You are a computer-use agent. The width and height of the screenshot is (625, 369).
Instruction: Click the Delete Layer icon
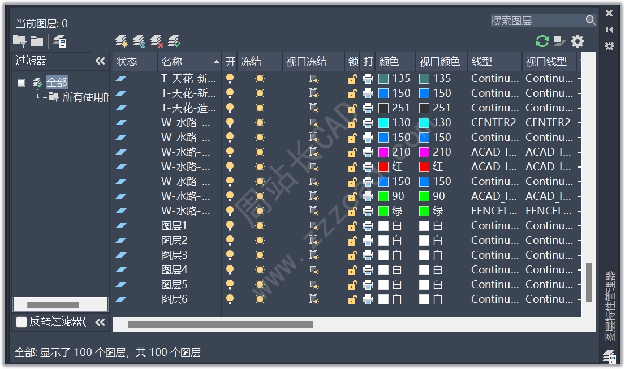tap(157, 41)
